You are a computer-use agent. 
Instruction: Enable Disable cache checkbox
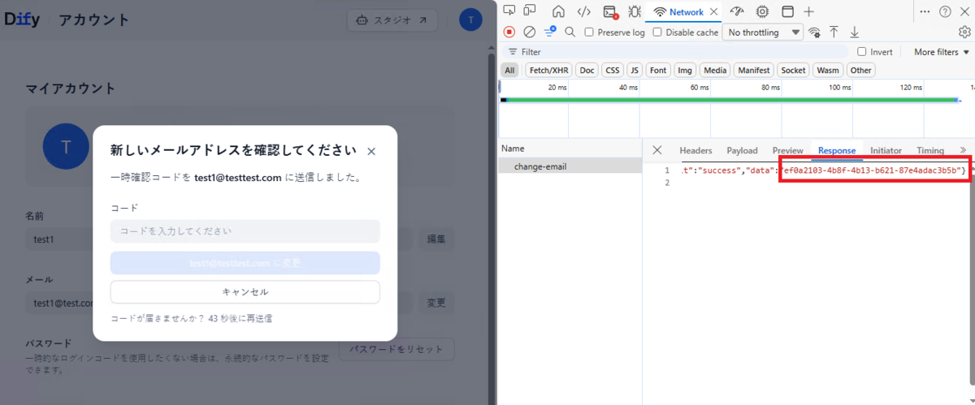pos(658,32)
